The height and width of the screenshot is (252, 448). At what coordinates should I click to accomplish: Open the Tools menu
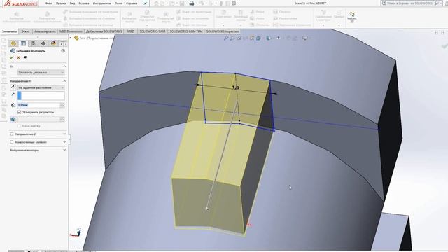pyautogui.click(x=101, y=3)
